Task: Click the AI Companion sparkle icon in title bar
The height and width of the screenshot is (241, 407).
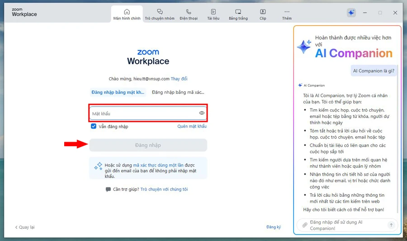Action: [351, 13]
